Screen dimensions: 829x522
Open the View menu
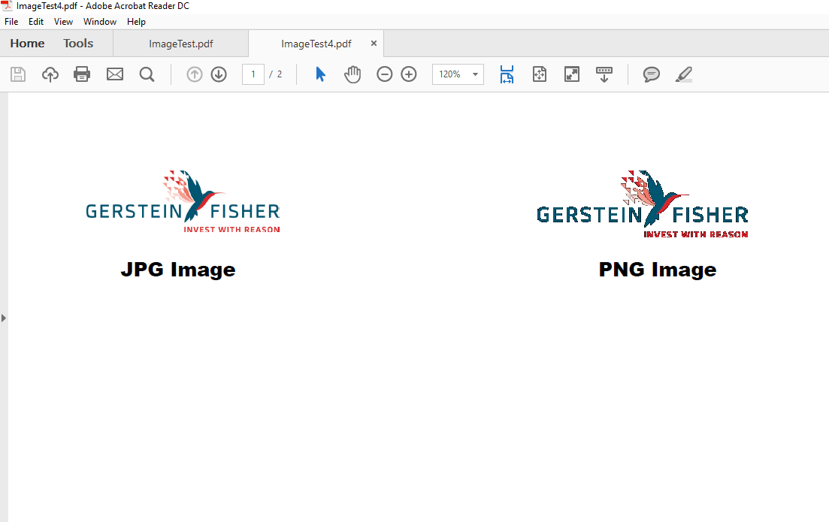click(x=63, y=22)
